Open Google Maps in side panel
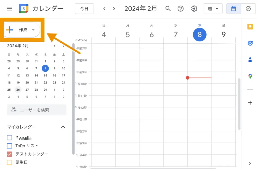This screenshot has width=257, height=169. point(250,76)
